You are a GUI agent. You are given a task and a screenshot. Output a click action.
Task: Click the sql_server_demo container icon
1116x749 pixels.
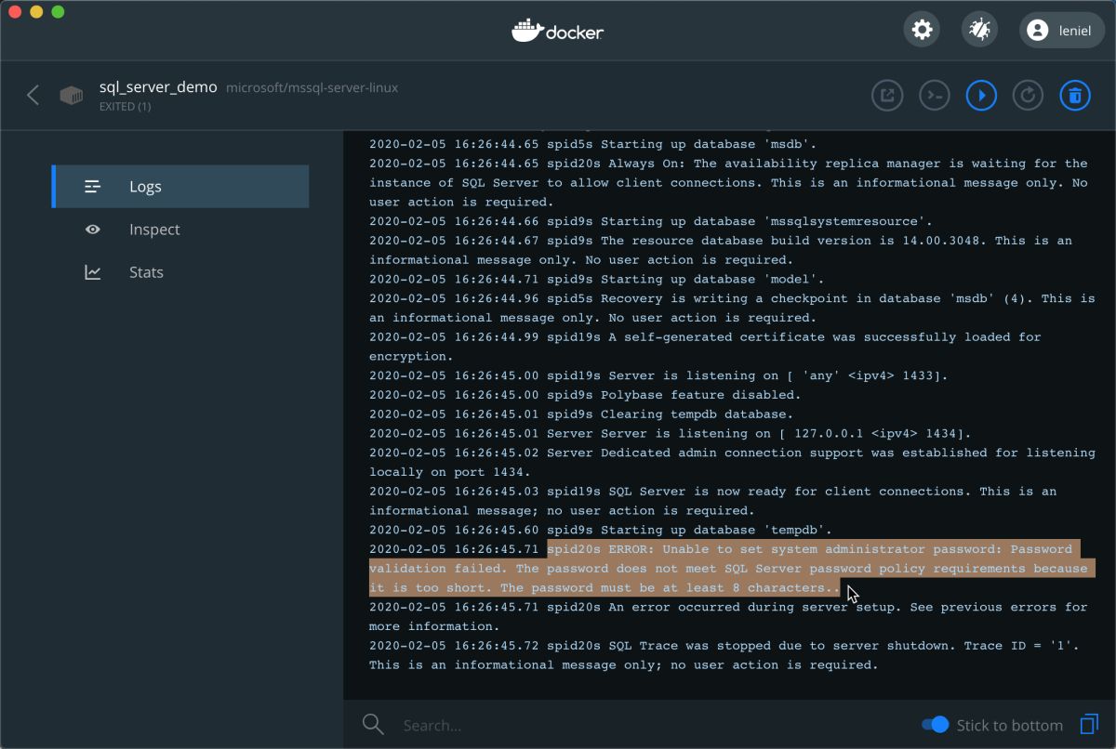72,96
